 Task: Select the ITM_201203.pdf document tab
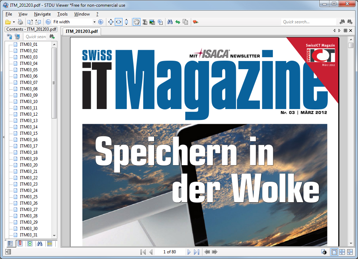pos(82,31)
